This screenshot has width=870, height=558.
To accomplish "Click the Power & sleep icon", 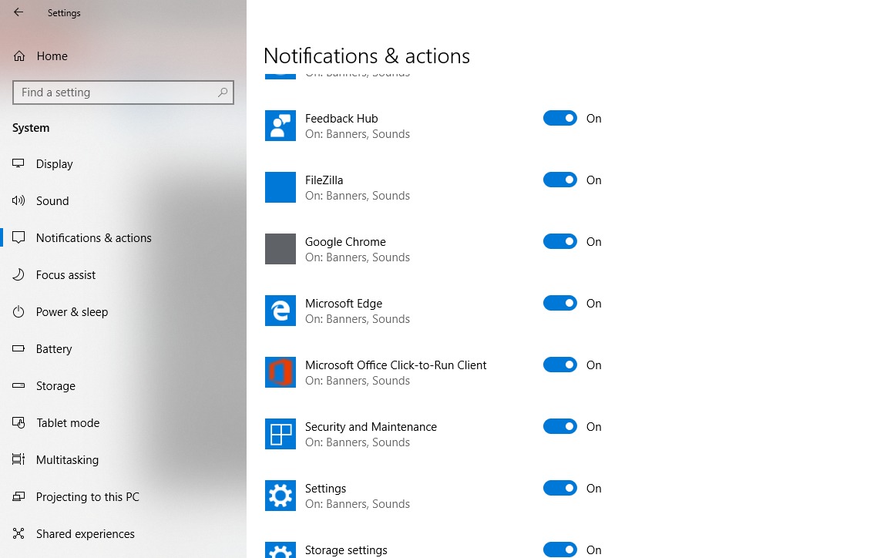I will pyautogui.click(x=18, y=311).
